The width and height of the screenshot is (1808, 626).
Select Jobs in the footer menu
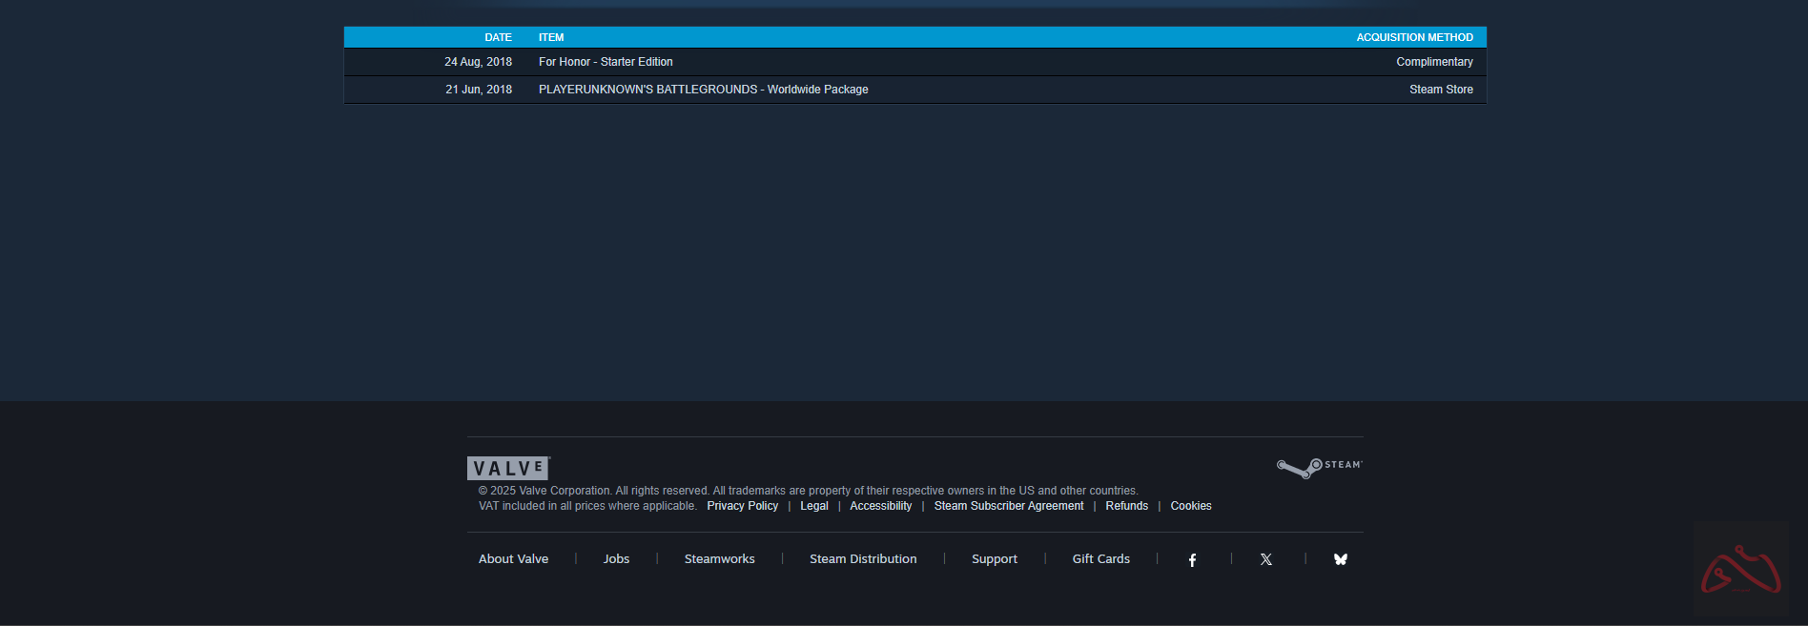pos(616,559)
